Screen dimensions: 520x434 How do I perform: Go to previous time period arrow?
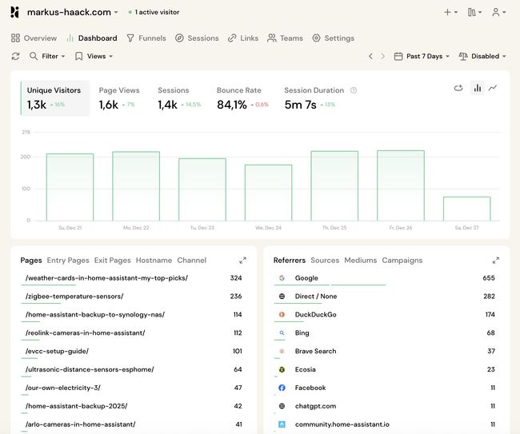[370, 56]
